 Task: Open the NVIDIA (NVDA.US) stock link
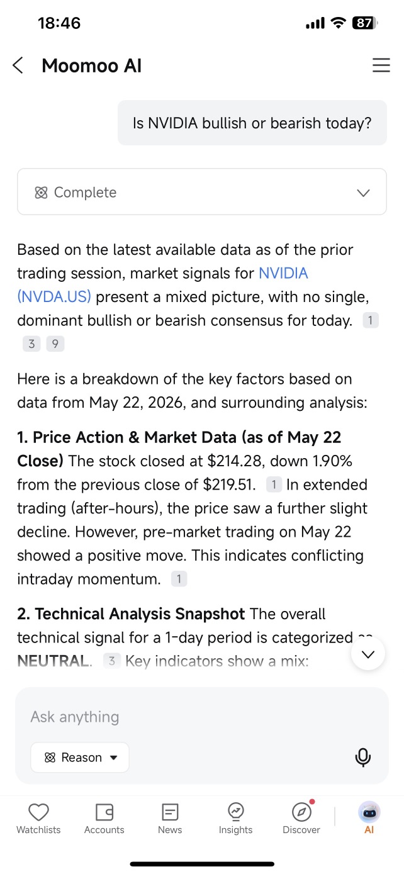tap(162, 284)
